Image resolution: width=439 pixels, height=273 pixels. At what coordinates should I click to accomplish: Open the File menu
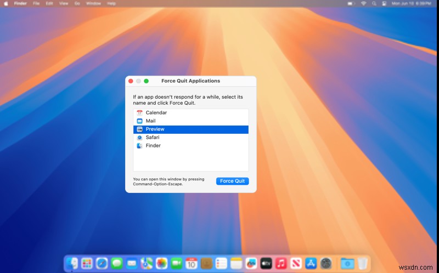pos(36,4)
